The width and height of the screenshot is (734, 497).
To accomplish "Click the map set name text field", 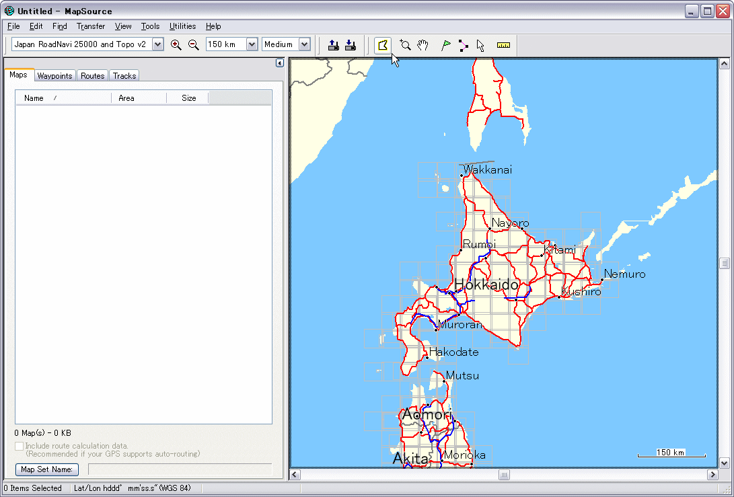I will click(180, 469).
